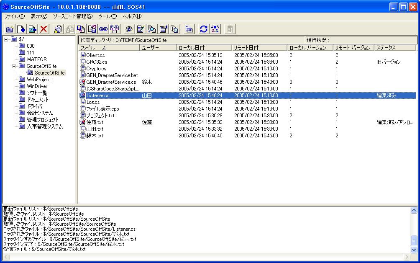Image resolution: width=420 pixels, height=263 pixels.
Task: Click the folder icon next to MATFOR
Action: [22, 59]
